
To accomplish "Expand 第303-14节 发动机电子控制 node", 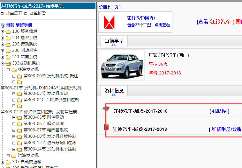I will point(14,149).
